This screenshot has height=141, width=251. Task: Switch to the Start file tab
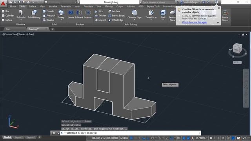pos(8,29)
